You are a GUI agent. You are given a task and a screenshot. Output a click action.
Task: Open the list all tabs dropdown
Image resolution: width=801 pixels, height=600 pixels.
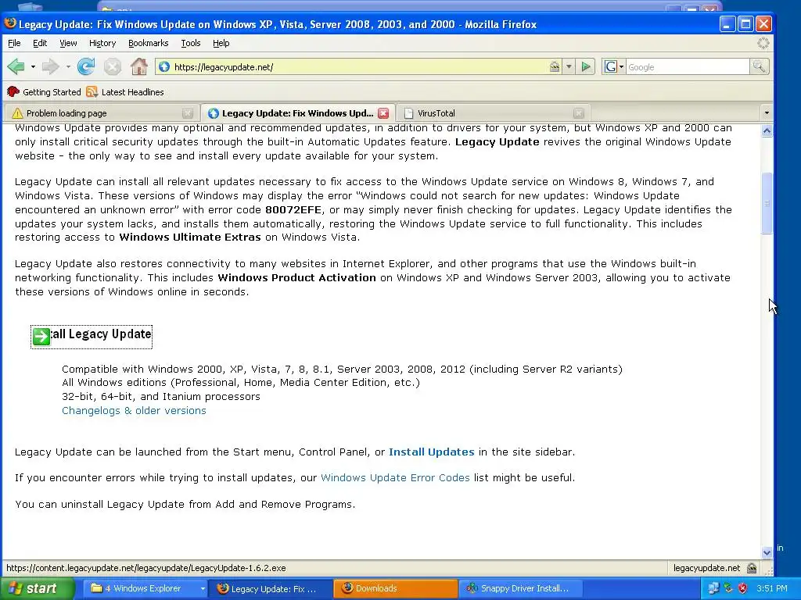tap(766, 112)
